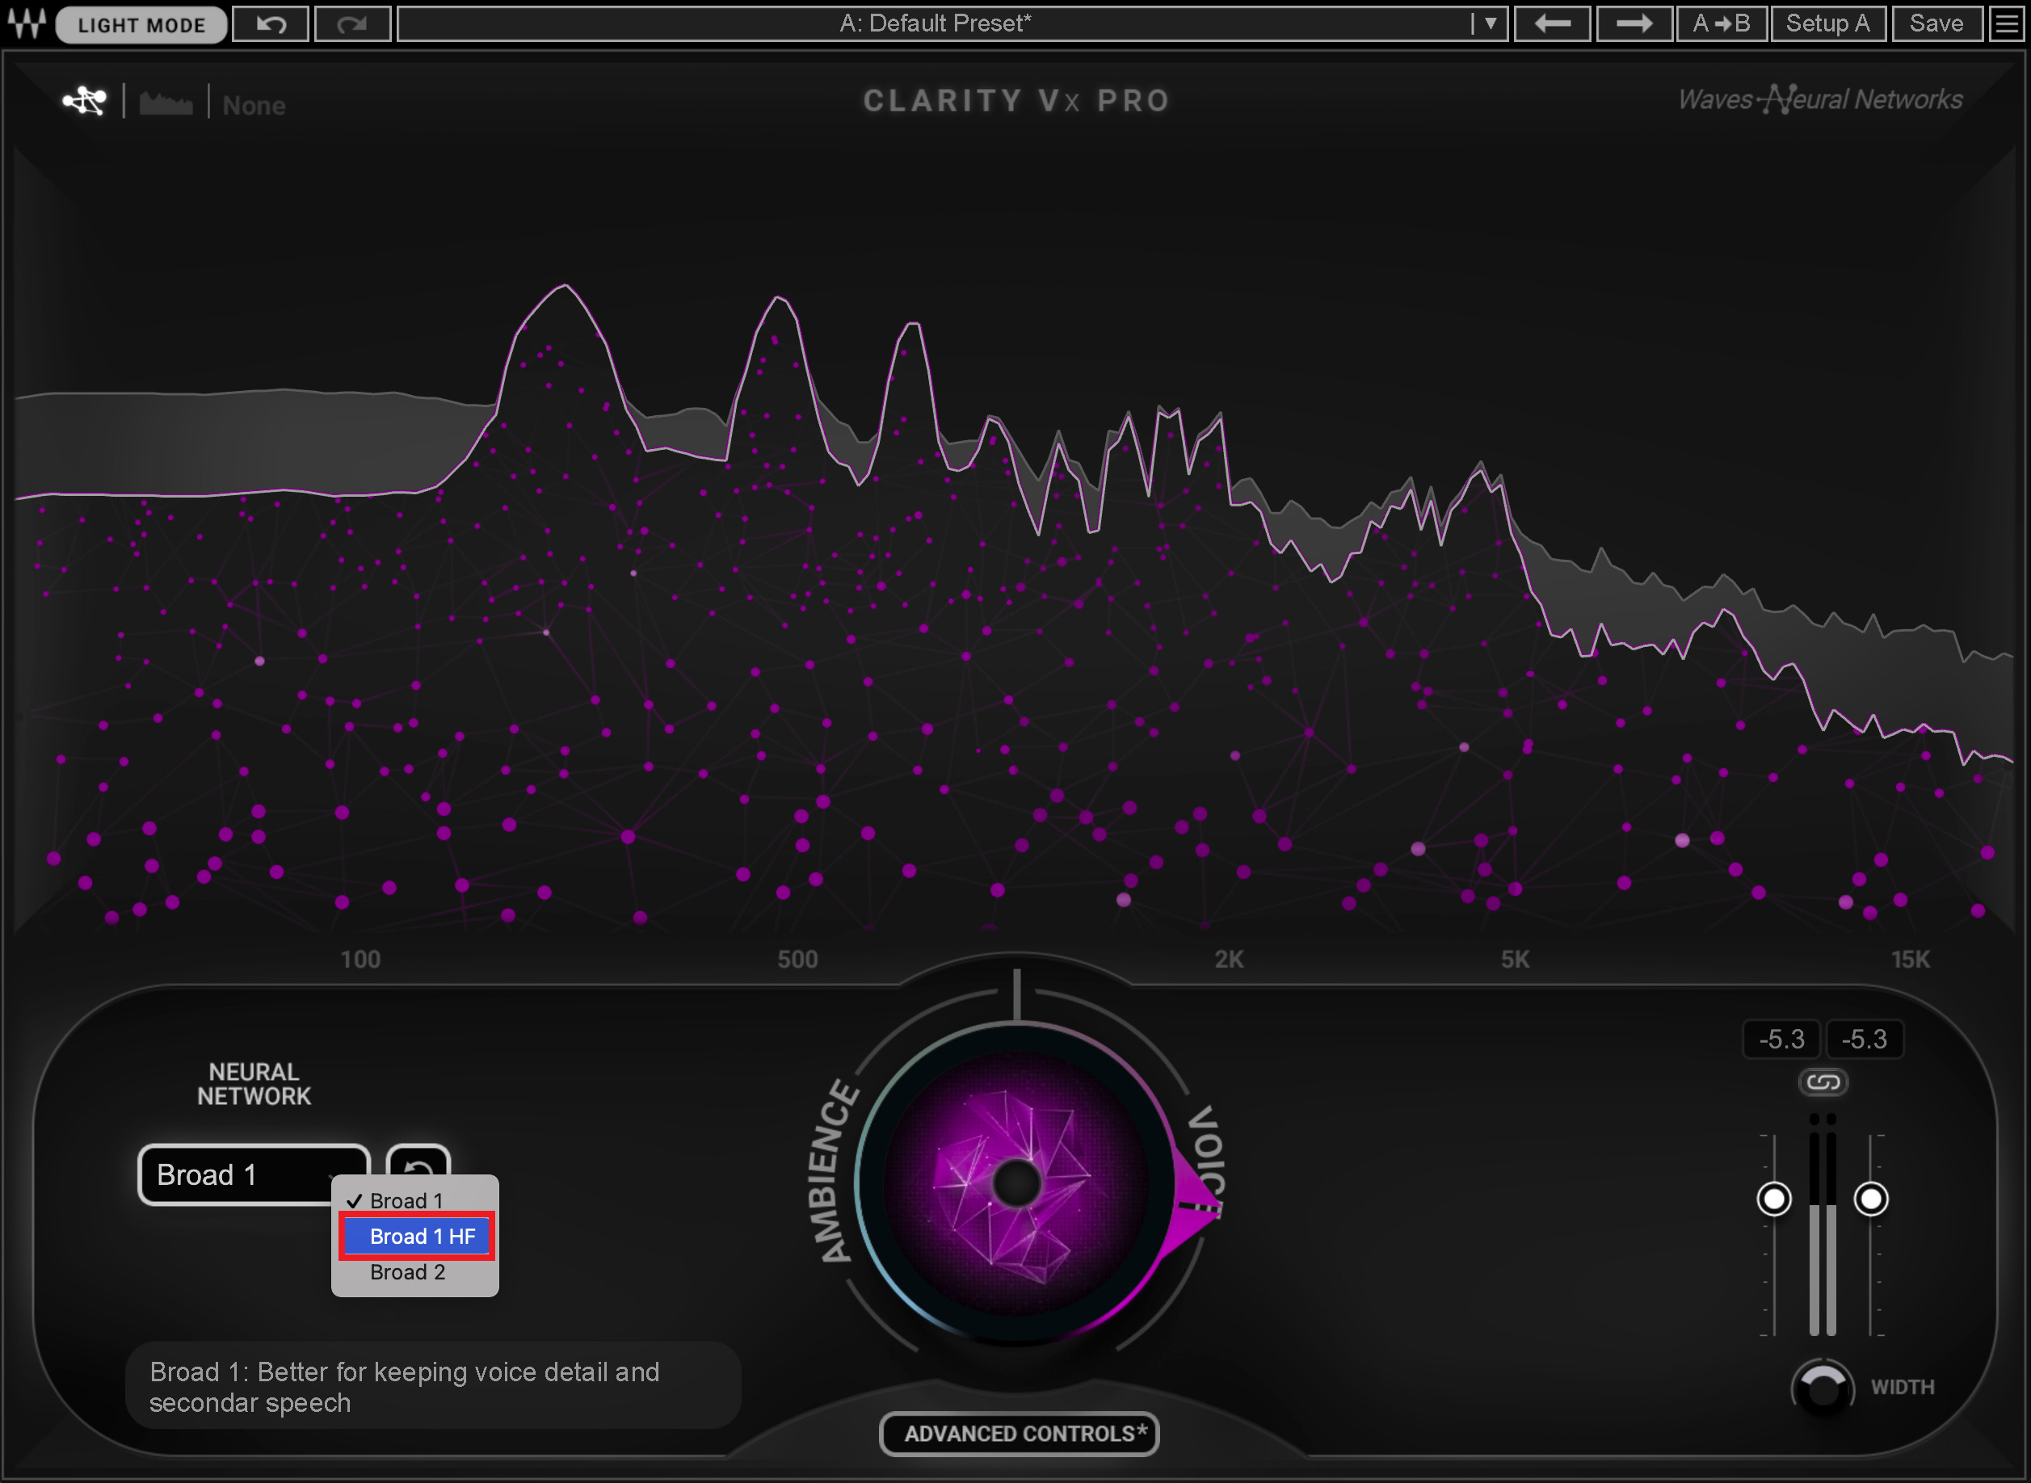
Task: Open the Neural Network Broad 1 dropdown
Action: pyautogui.click(x=254, y=1174)
